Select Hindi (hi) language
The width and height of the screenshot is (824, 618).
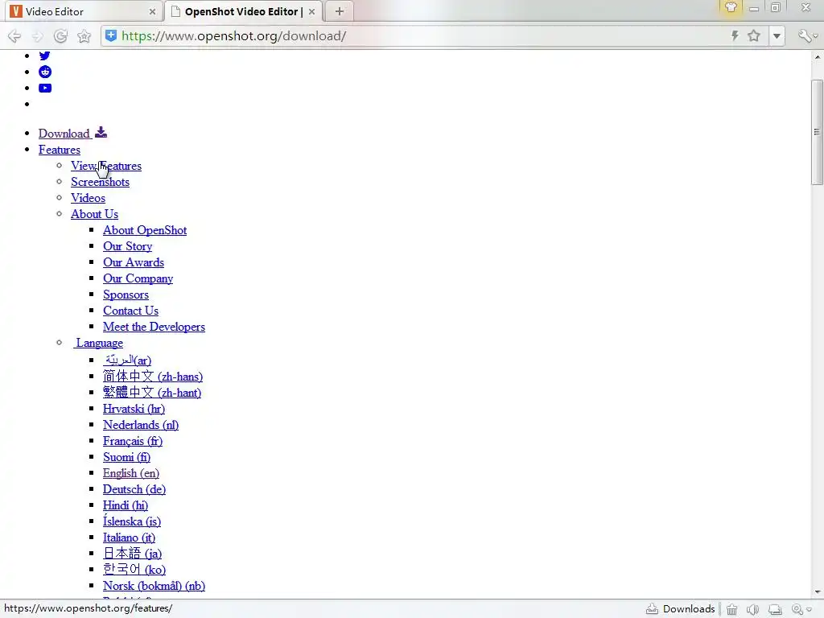(x=126, y=505)
